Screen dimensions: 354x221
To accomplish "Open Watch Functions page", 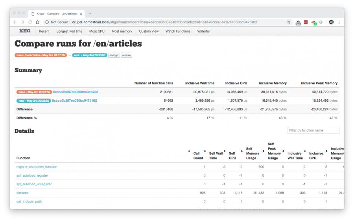I will [x=178, y=31].
